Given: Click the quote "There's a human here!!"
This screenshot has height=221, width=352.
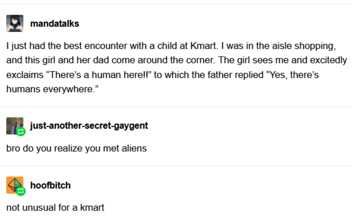Looking at the screenshot, I should [98, 75].
